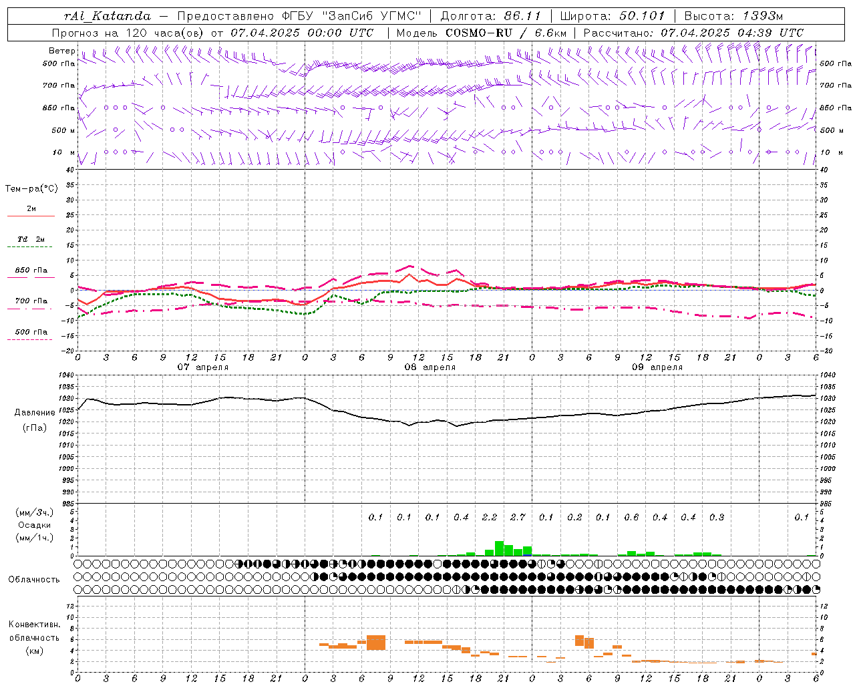Select the model name COSMO-RU / 6.6км
Screen dimensions: 855x684
tap(506, 33)
